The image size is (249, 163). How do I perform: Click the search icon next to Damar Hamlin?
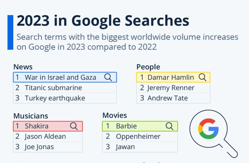click(202, 77)
